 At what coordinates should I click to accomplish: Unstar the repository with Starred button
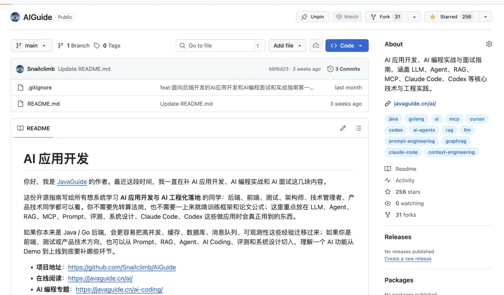tap(452, 17)
